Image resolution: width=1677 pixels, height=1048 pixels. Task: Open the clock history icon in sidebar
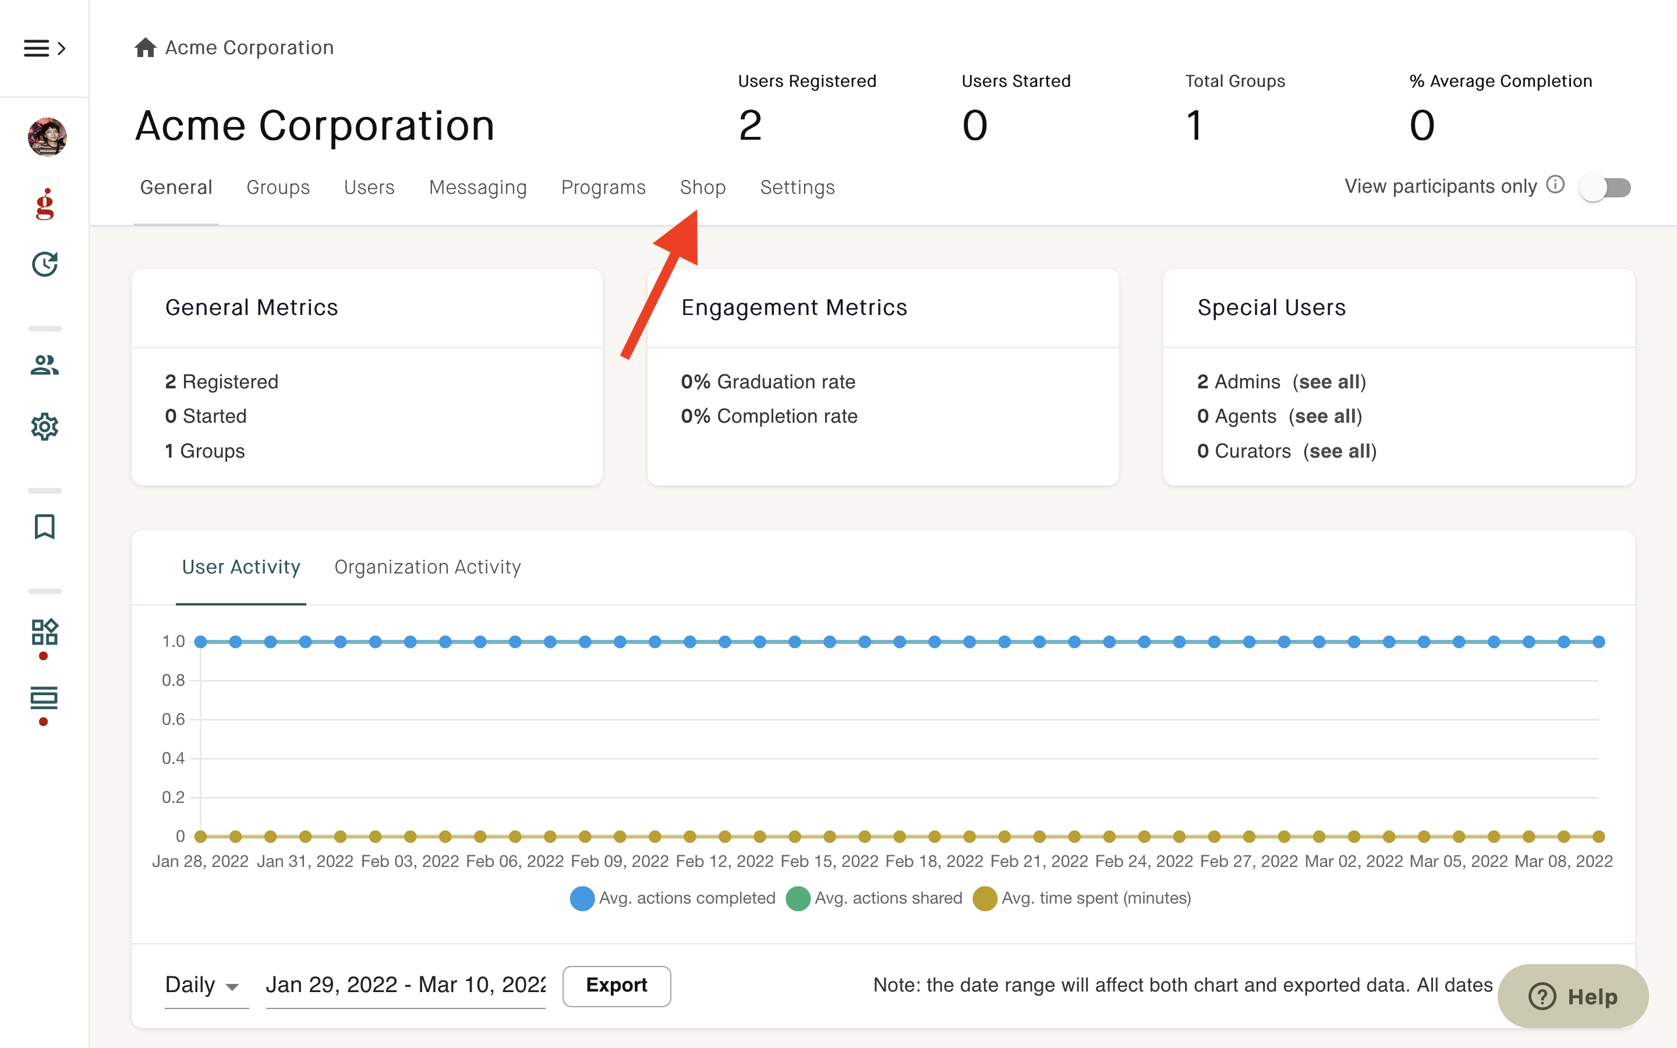[45, 264]
